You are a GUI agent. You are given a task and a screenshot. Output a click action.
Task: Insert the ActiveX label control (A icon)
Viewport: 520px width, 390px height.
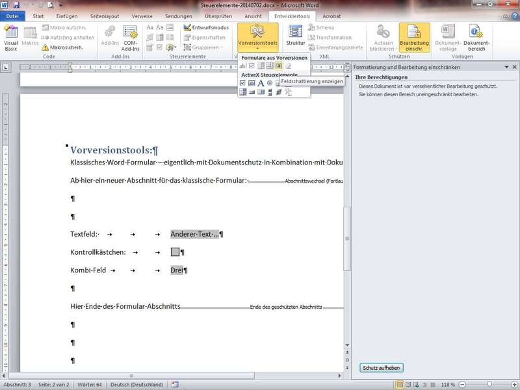pyautogui.click(x=261, y=83)
